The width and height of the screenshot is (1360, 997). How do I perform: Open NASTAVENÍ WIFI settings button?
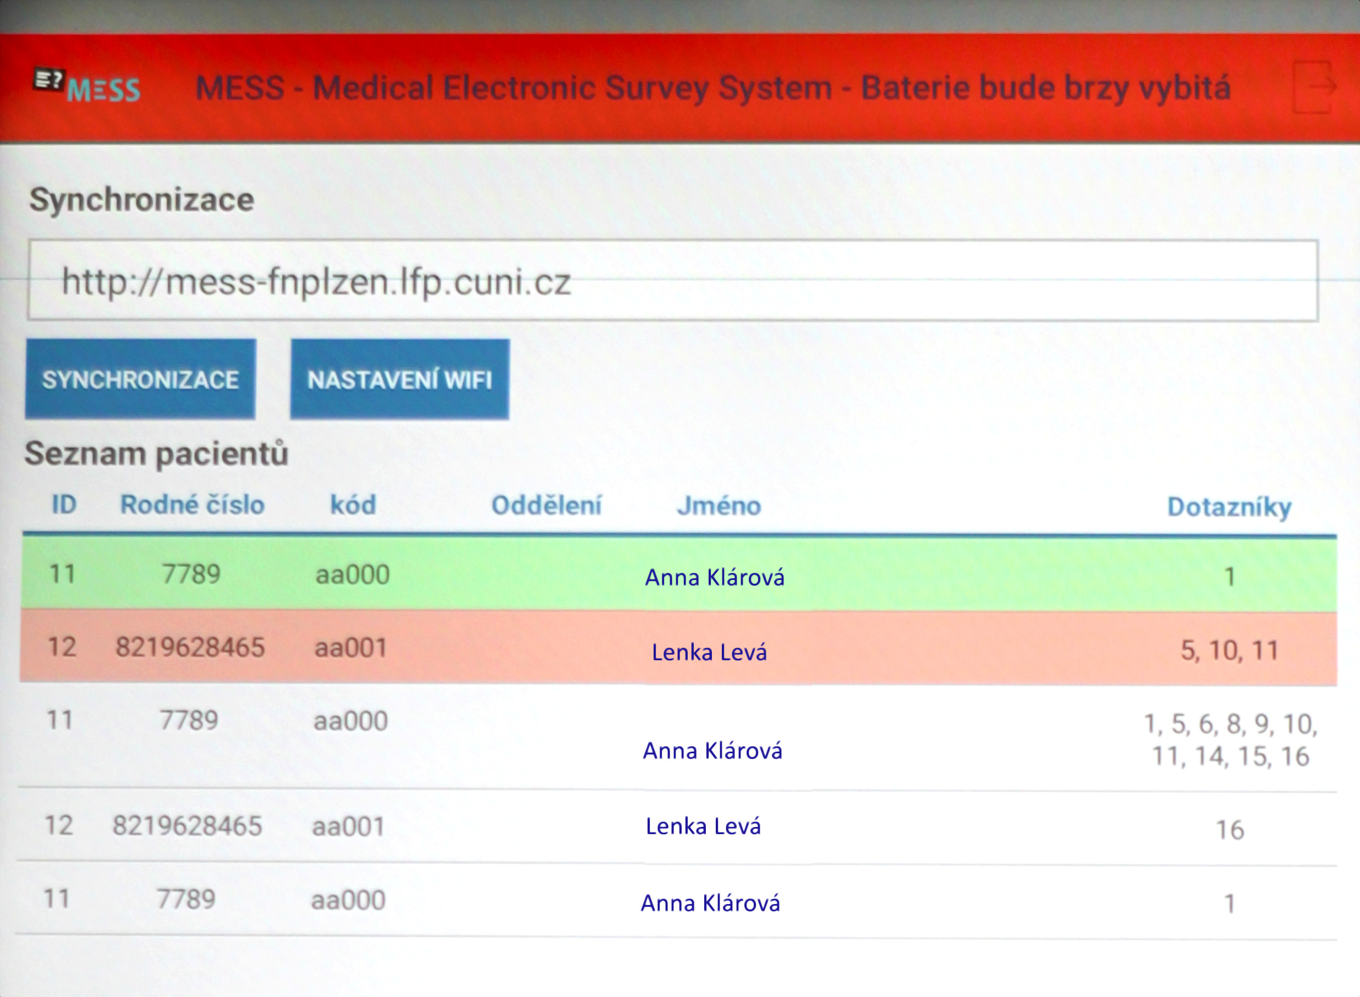click(x=399, y=380)
